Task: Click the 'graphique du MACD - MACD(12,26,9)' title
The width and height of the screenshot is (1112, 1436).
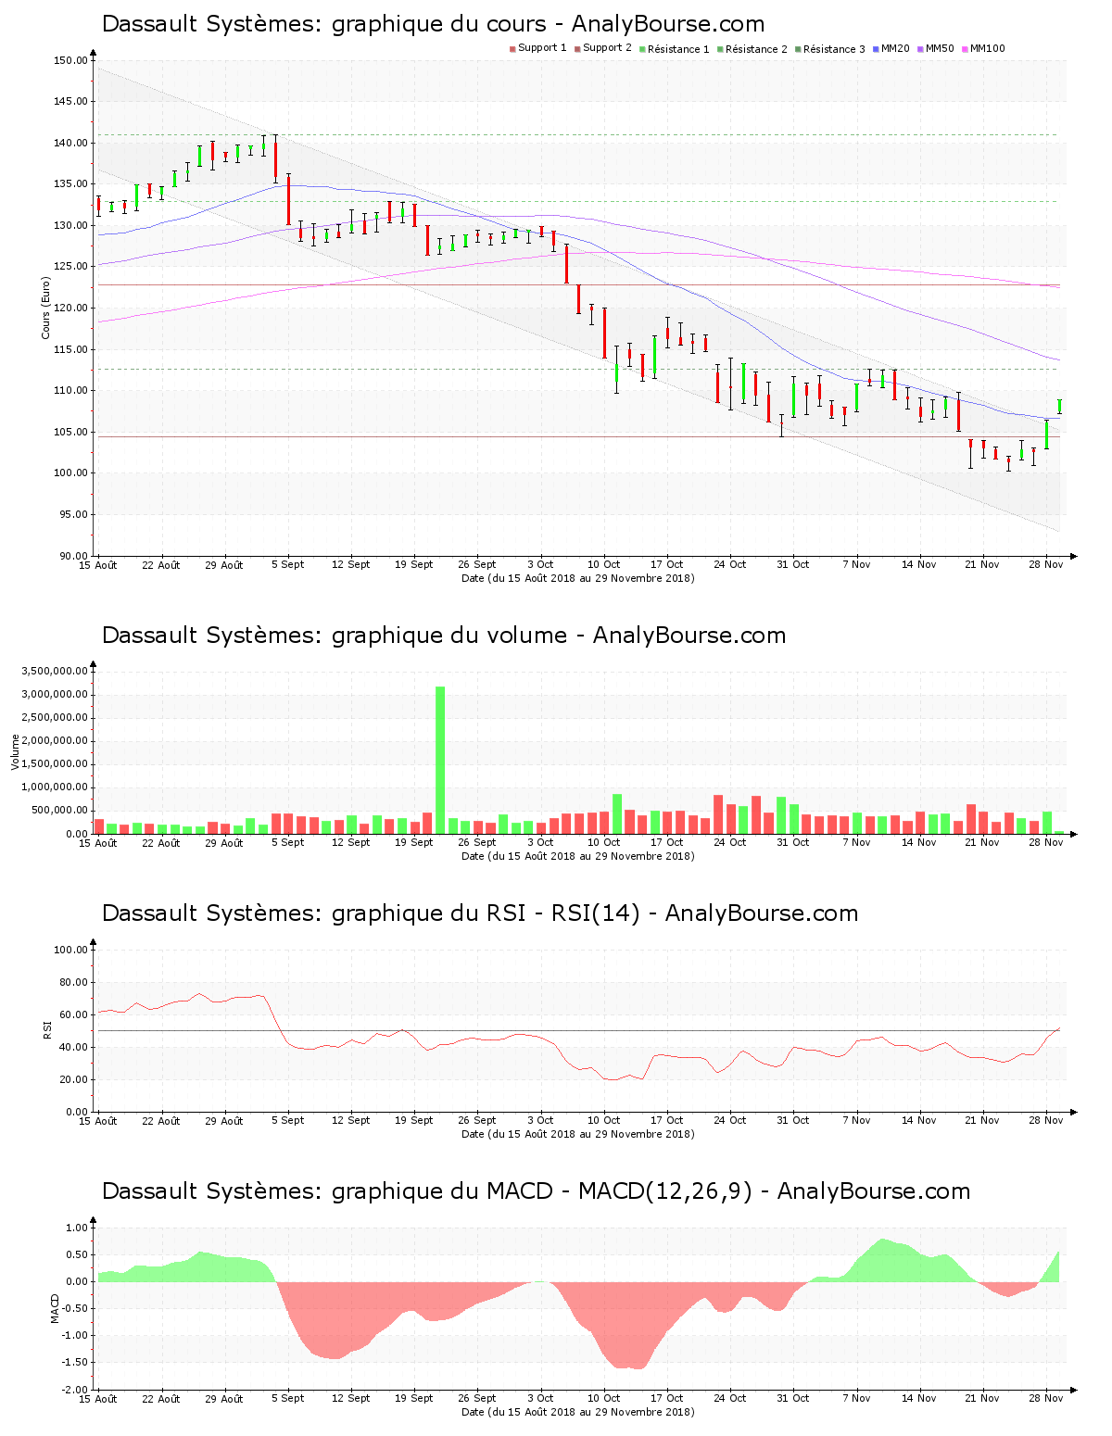Action: click(x=537, y=1191)
